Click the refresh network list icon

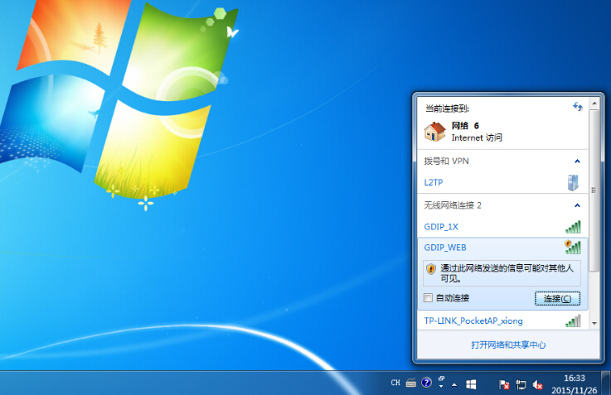click(578, 107)
